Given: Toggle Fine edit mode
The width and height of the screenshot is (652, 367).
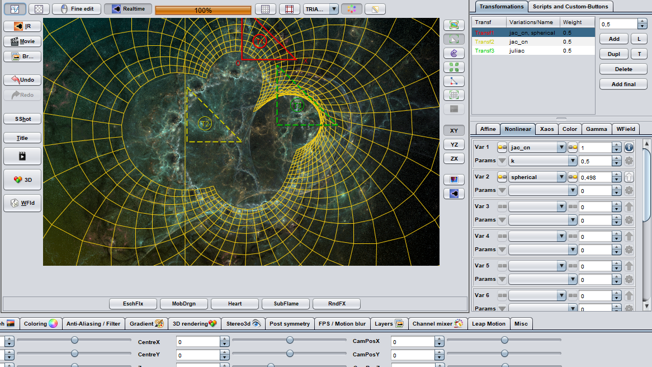Looking at the screenshot, I should pyautogui.click(x=77, y=9).
